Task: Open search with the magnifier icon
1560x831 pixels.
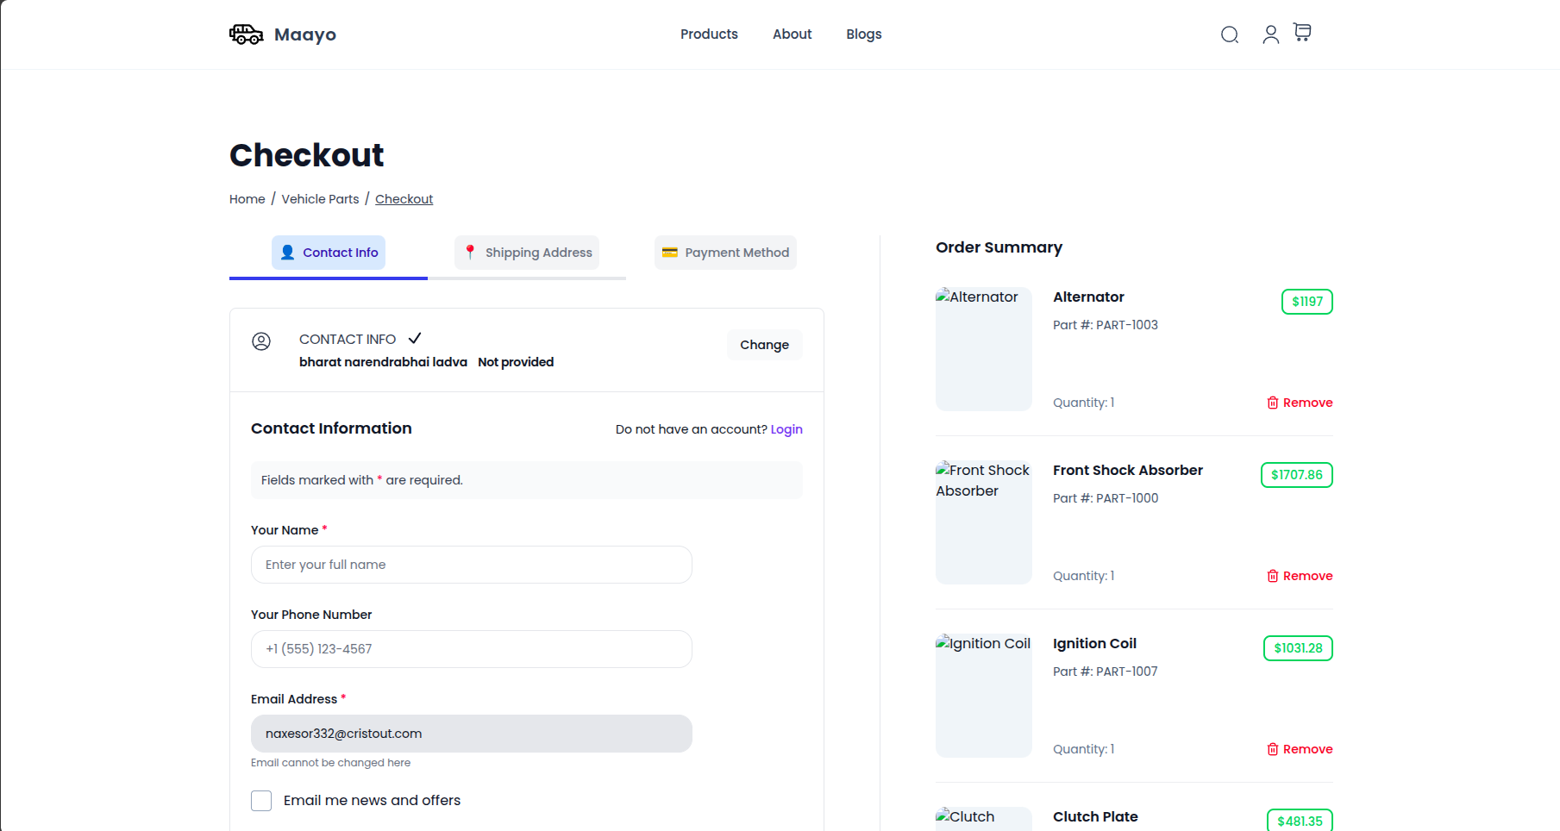Action: [x=1230, y=34]
